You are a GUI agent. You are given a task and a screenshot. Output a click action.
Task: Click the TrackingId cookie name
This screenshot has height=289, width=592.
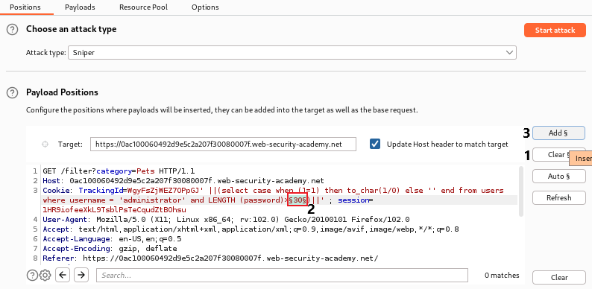click(x=101, y=191)
